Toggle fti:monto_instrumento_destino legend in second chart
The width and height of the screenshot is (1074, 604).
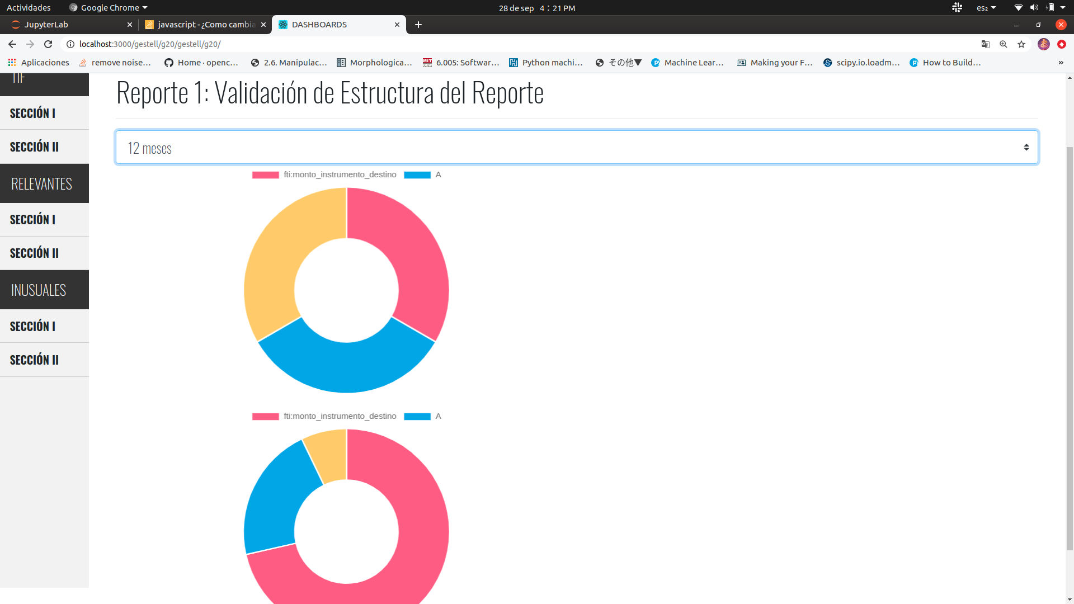click(324, 416)
